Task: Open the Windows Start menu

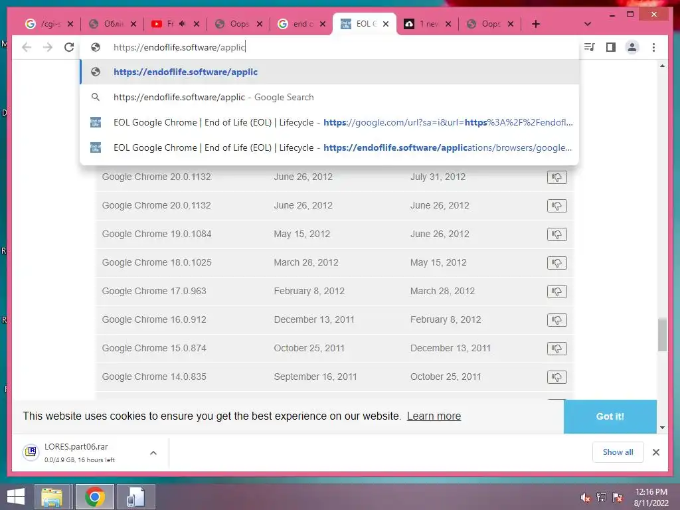Action: [16, 497]
